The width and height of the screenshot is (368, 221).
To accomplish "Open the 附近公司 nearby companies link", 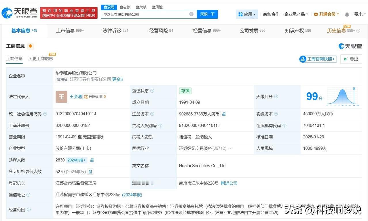I will pos(229,183).
